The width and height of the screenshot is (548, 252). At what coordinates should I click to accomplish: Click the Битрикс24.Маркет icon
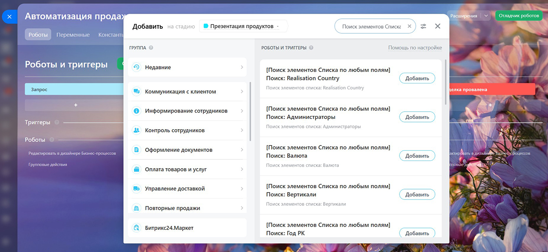(x=137, y=228)
